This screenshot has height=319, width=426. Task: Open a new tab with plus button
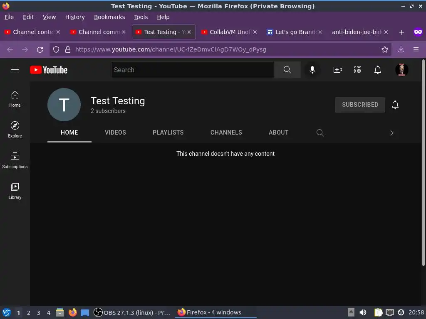(401, 32)
